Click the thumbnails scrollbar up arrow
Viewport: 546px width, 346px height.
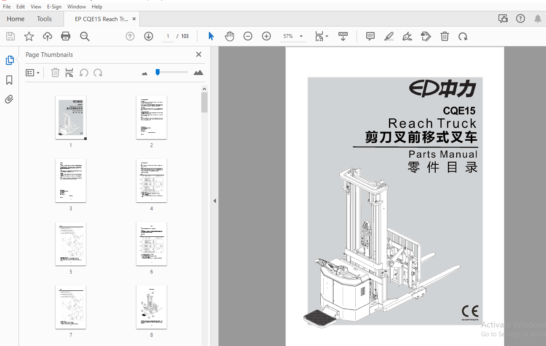point(205,89)
